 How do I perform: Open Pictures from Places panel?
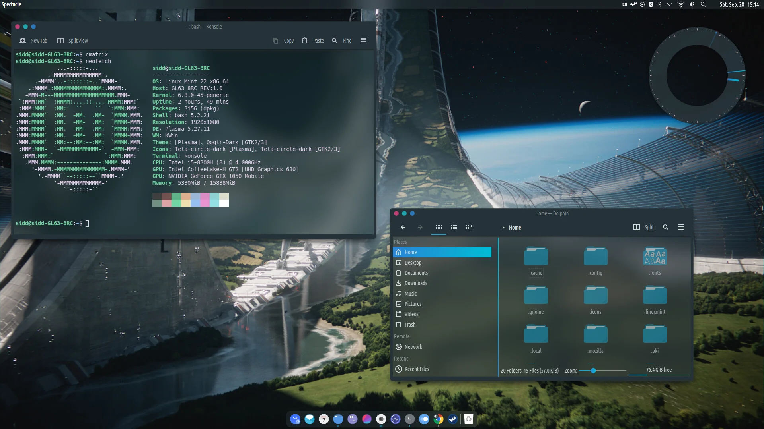[x=442, y=304]
